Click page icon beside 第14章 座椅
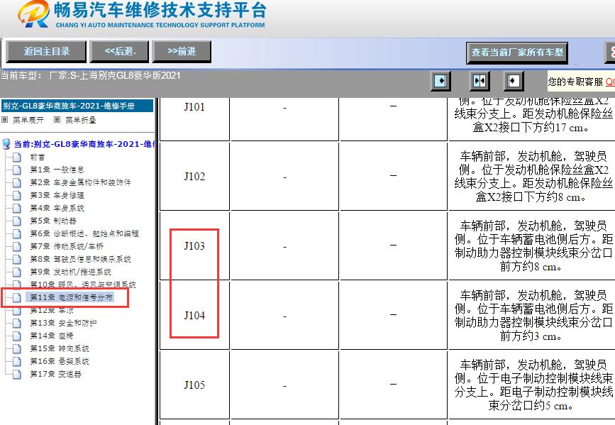The height and width of the screenshot is (425, 615). click(17, 336)
